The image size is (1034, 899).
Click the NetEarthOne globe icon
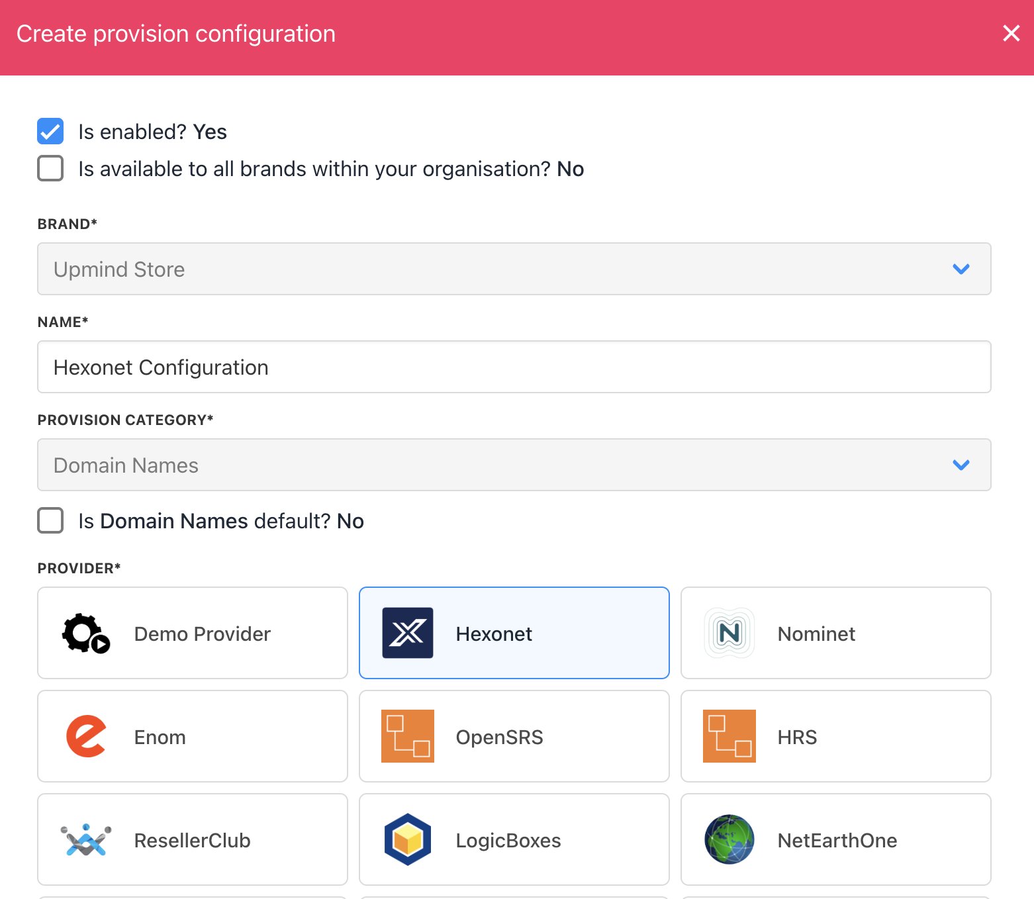729,839
